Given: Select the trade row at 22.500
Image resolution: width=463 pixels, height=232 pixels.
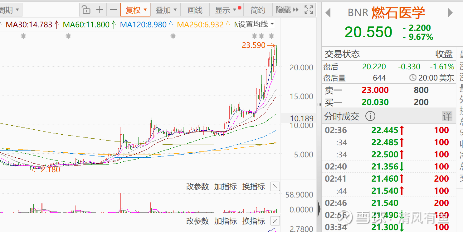Looking at the screenshot, I should [388, 155].
